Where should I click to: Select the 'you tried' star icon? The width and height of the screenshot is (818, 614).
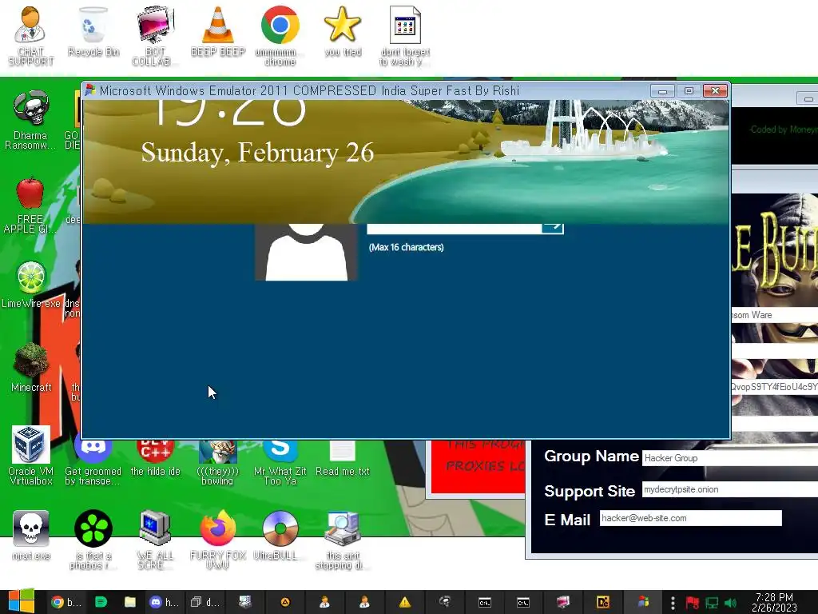point(342,31)
